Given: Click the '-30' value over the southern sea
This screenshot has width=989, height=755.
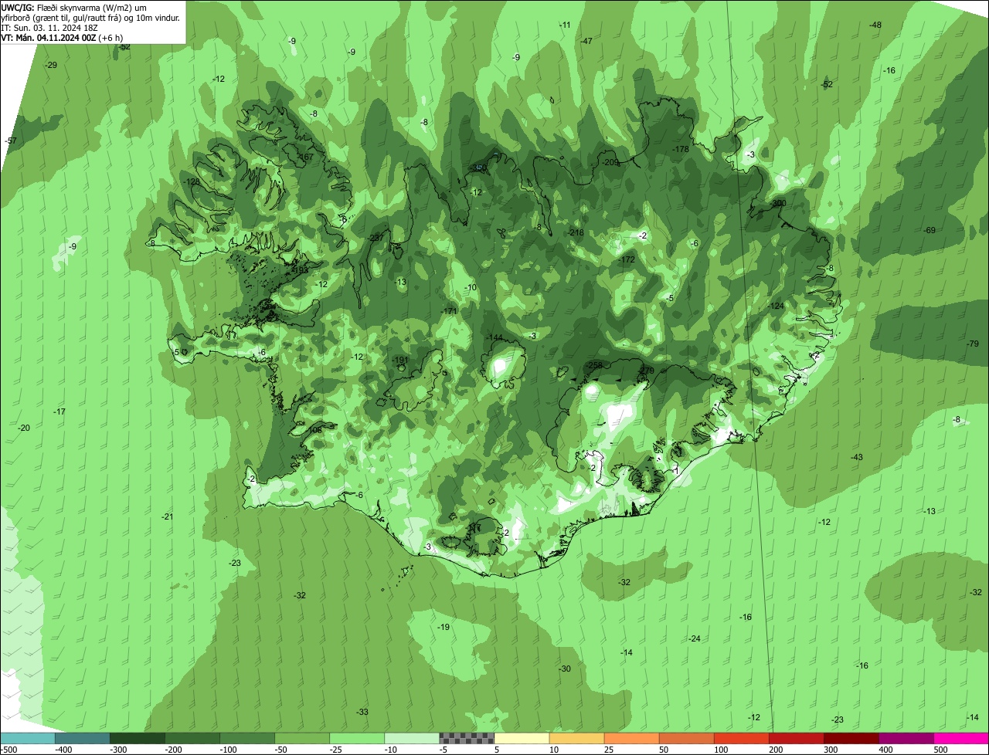Looking at the screenshot, I should tap(565, 669).
